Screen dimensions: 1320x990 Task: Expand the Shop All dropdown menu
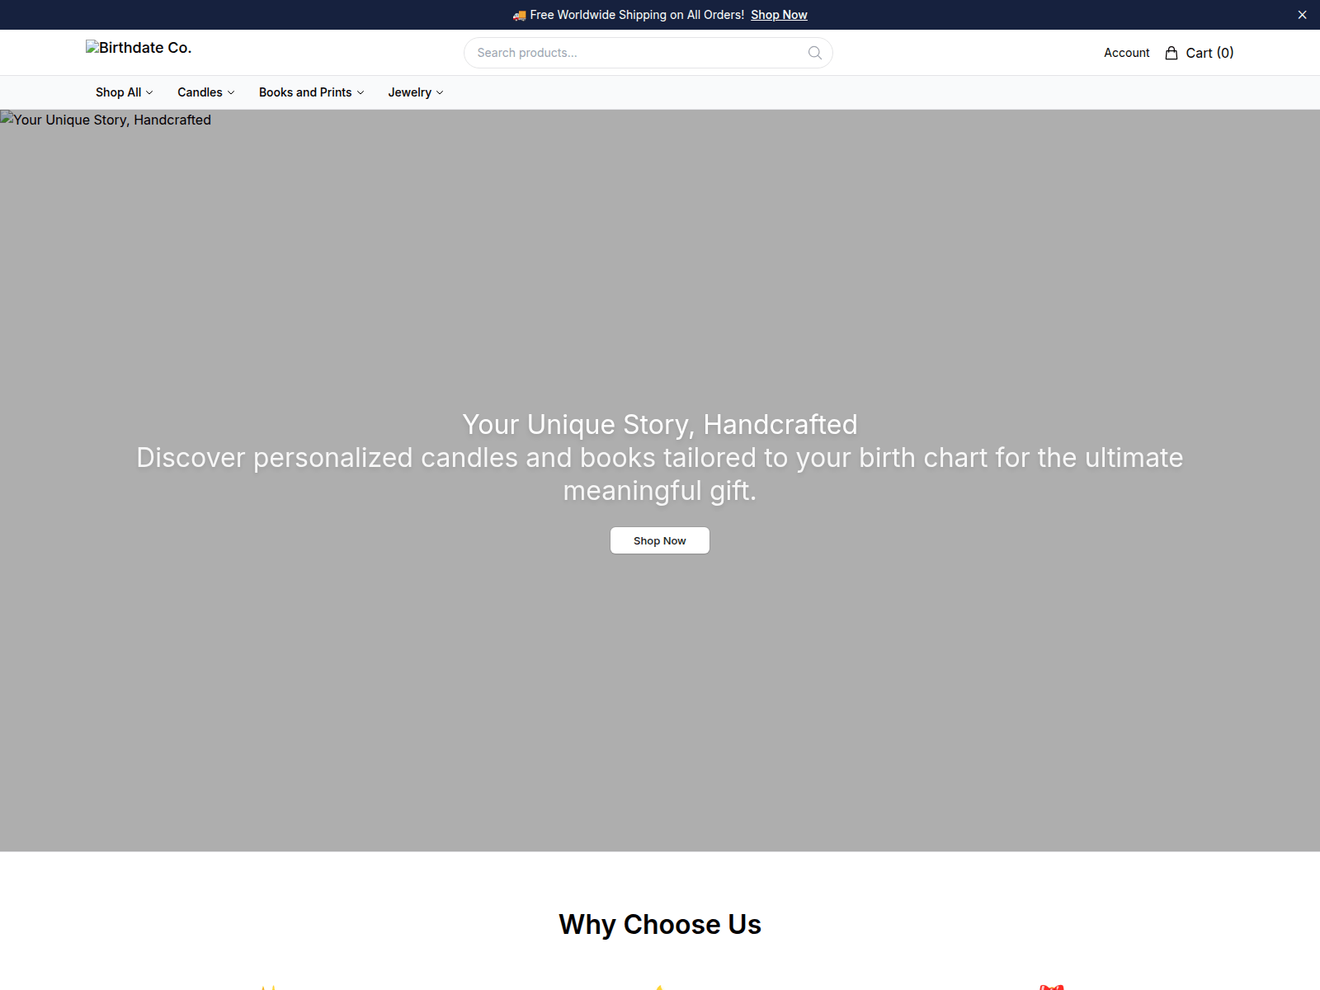click(125, 92)
